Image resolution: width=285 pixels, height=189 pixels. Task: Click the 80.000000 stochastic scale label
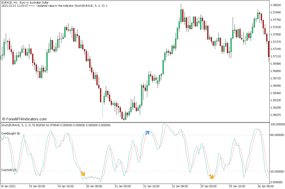pyautogui.click(x=277, y=135)
